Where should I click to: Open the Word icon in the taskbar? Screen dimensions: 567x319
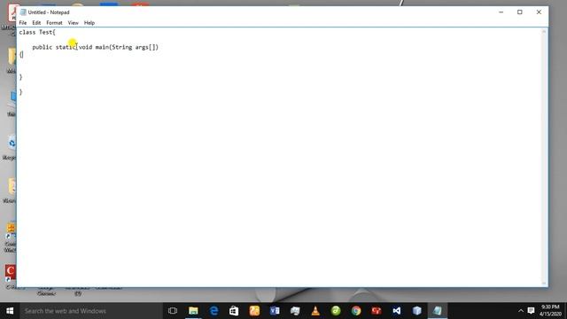[275, 311]
